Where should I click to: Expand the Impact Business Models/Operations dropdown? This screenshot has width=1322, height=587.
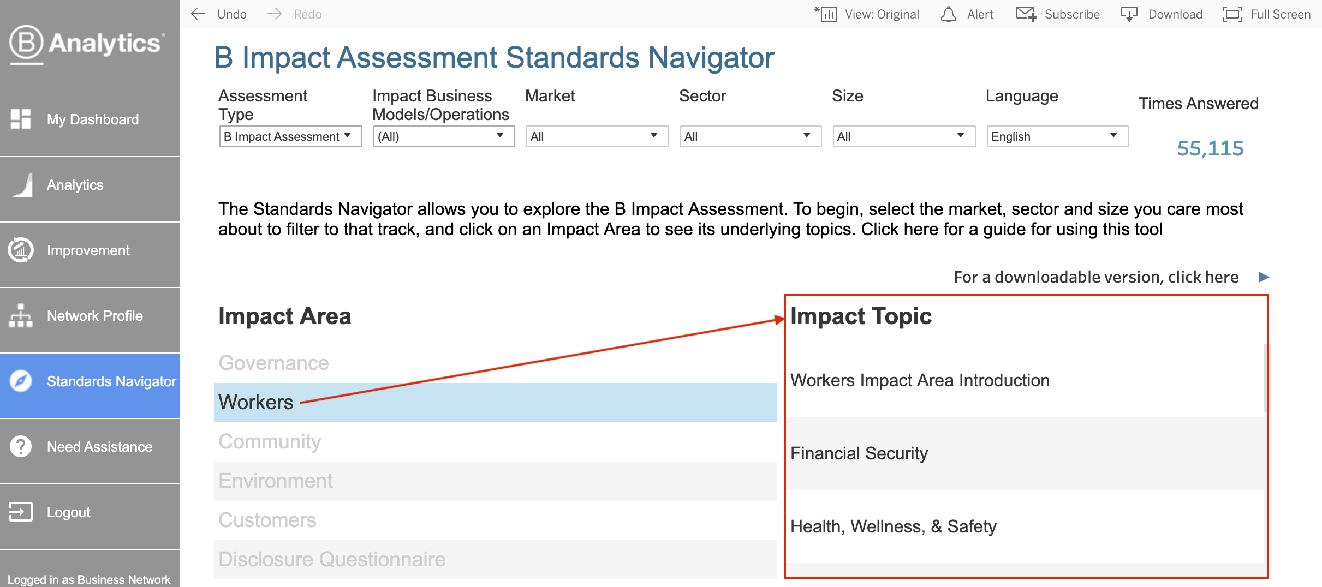click(x=444, y=136)
